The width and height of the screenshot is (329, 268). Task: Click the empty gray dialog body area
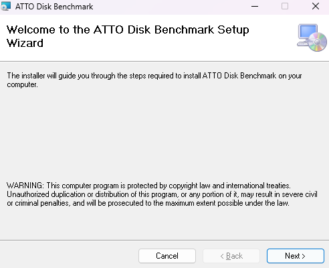164,134
